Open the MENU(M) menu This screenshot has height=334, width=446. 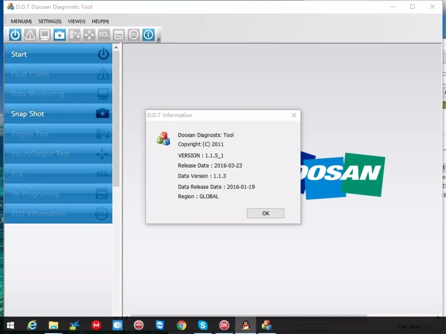point(21,21)
